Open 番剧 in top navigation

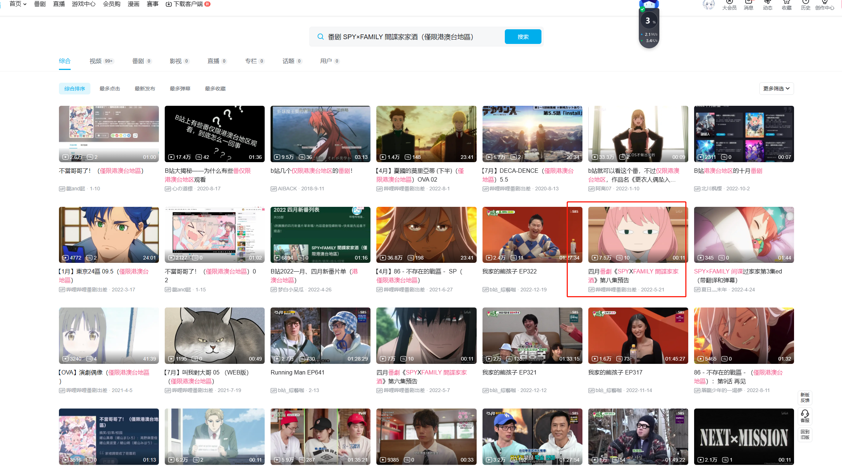click(x=40, y=4)
